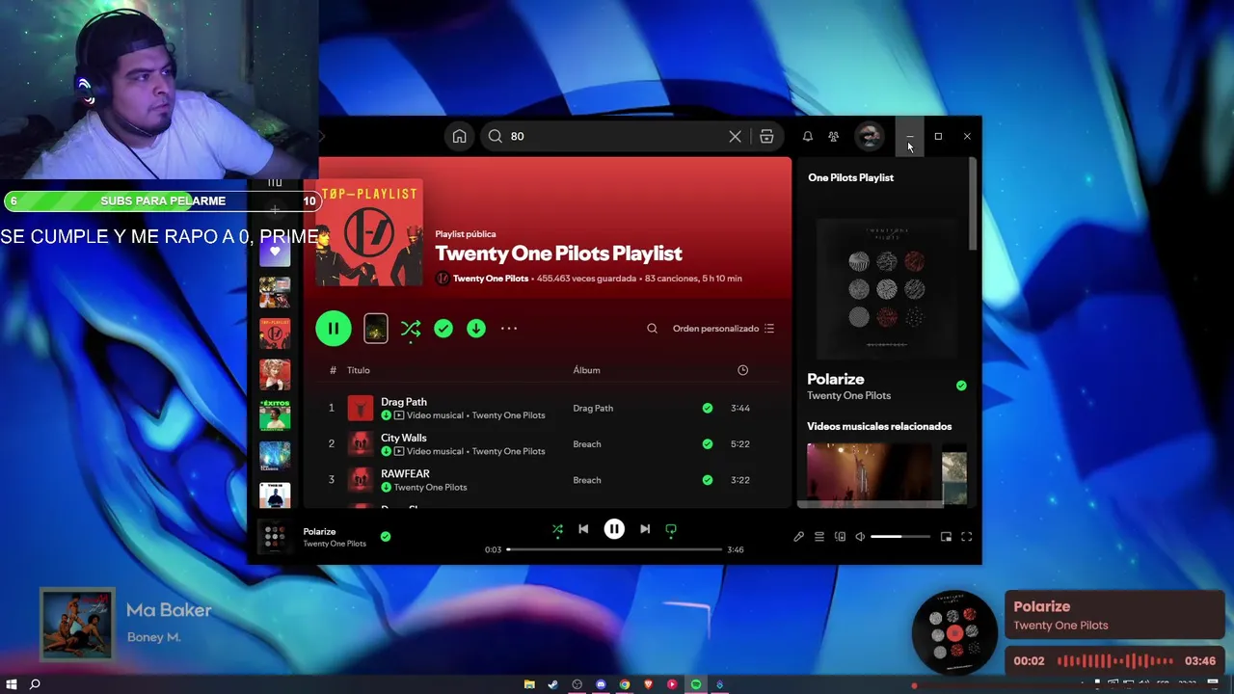Image resolution: width=1234 pixels, height=694 pixels.
Task: Open Polarize title link in player bar
Action: click(x=319, y=531)
